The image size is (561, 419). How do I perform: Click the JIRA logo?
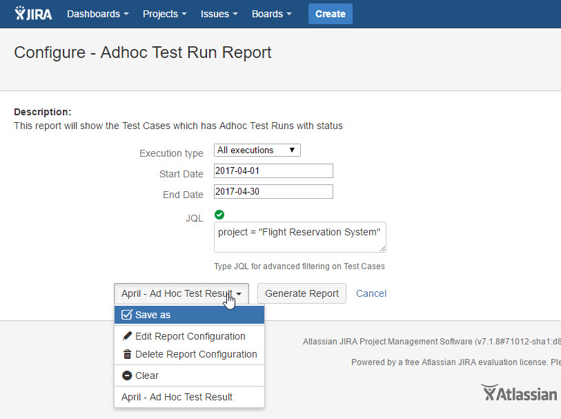(33, 14)
